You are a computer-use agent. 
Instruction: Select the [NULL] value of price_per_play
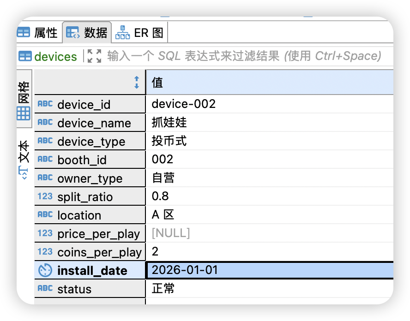pyautogui.click(x=185, y=233)
